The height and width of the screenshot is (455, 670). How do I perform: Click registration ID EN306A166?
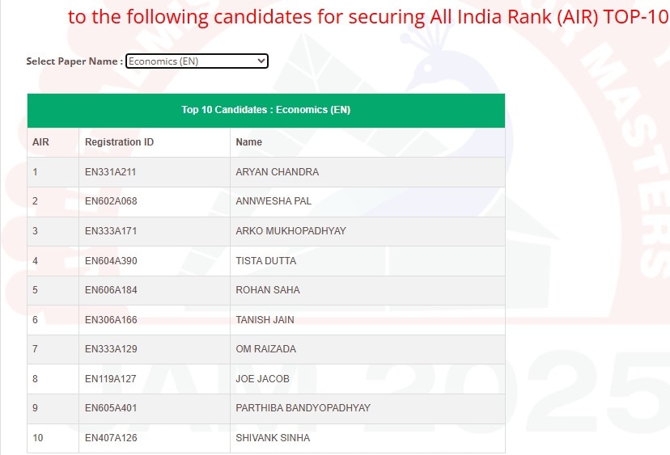(x=111, y=320)
